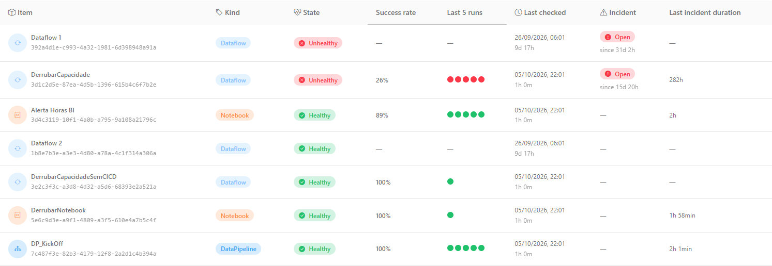Click the warning triangle beside Incident header
The height and width of the screenshot is (266, 772).
coord(603,12)
